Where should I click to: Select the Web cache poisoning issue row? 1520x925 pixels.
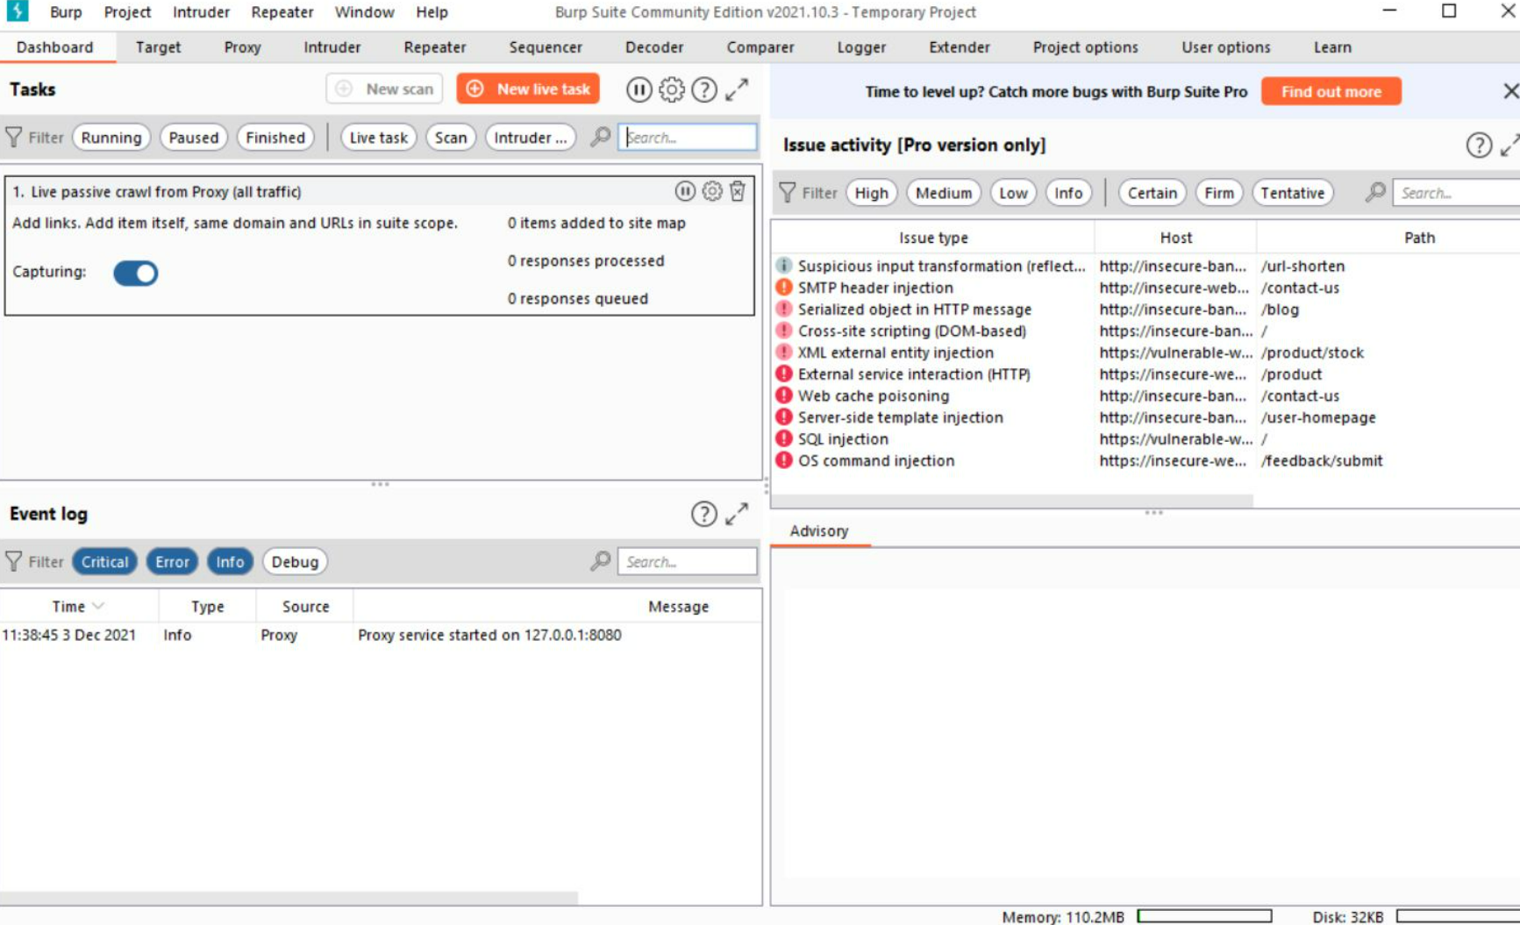tap(1145, 395)
